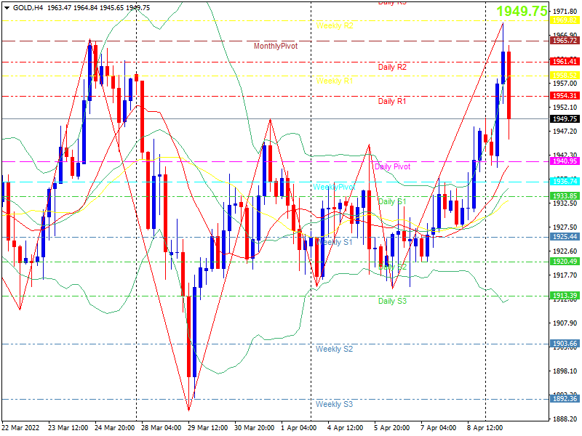Click the current price 1949.75 axis marker
Viewport: 582px width, 436px height.
pyautogui.click(x=565, y=118)
